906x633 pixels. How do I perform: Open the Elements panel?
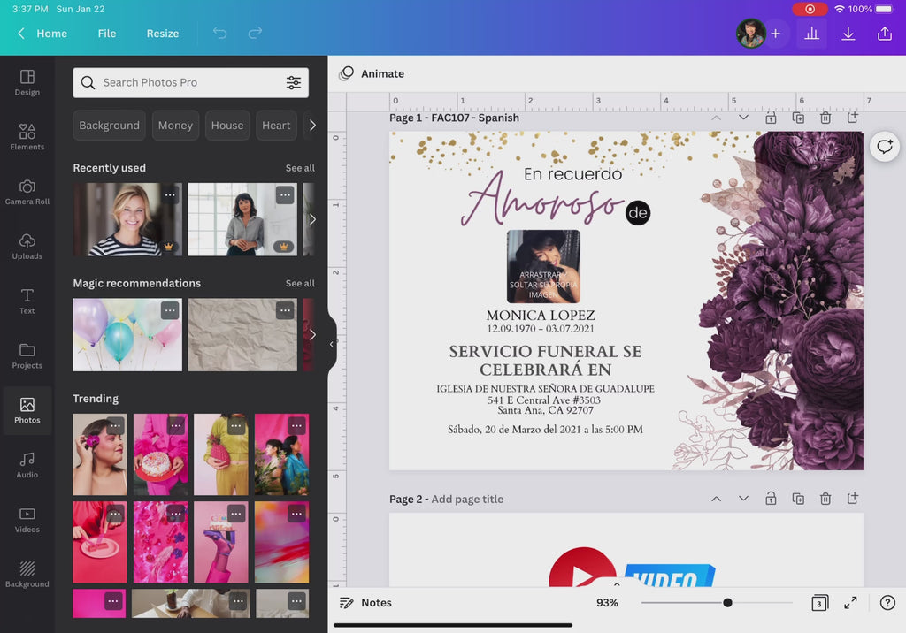click(27, 137)
